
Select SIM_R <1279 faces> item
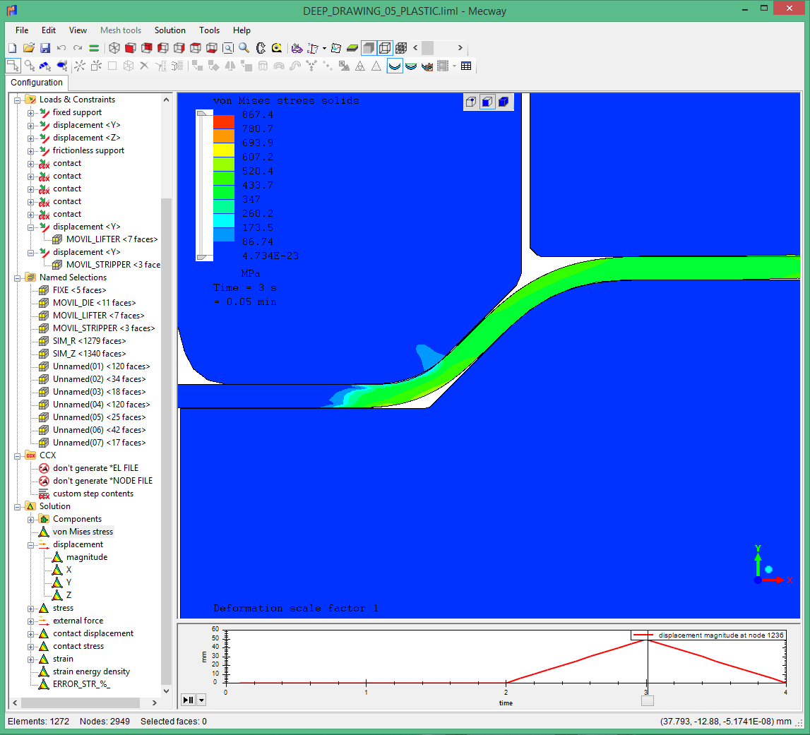pos(90,341)
